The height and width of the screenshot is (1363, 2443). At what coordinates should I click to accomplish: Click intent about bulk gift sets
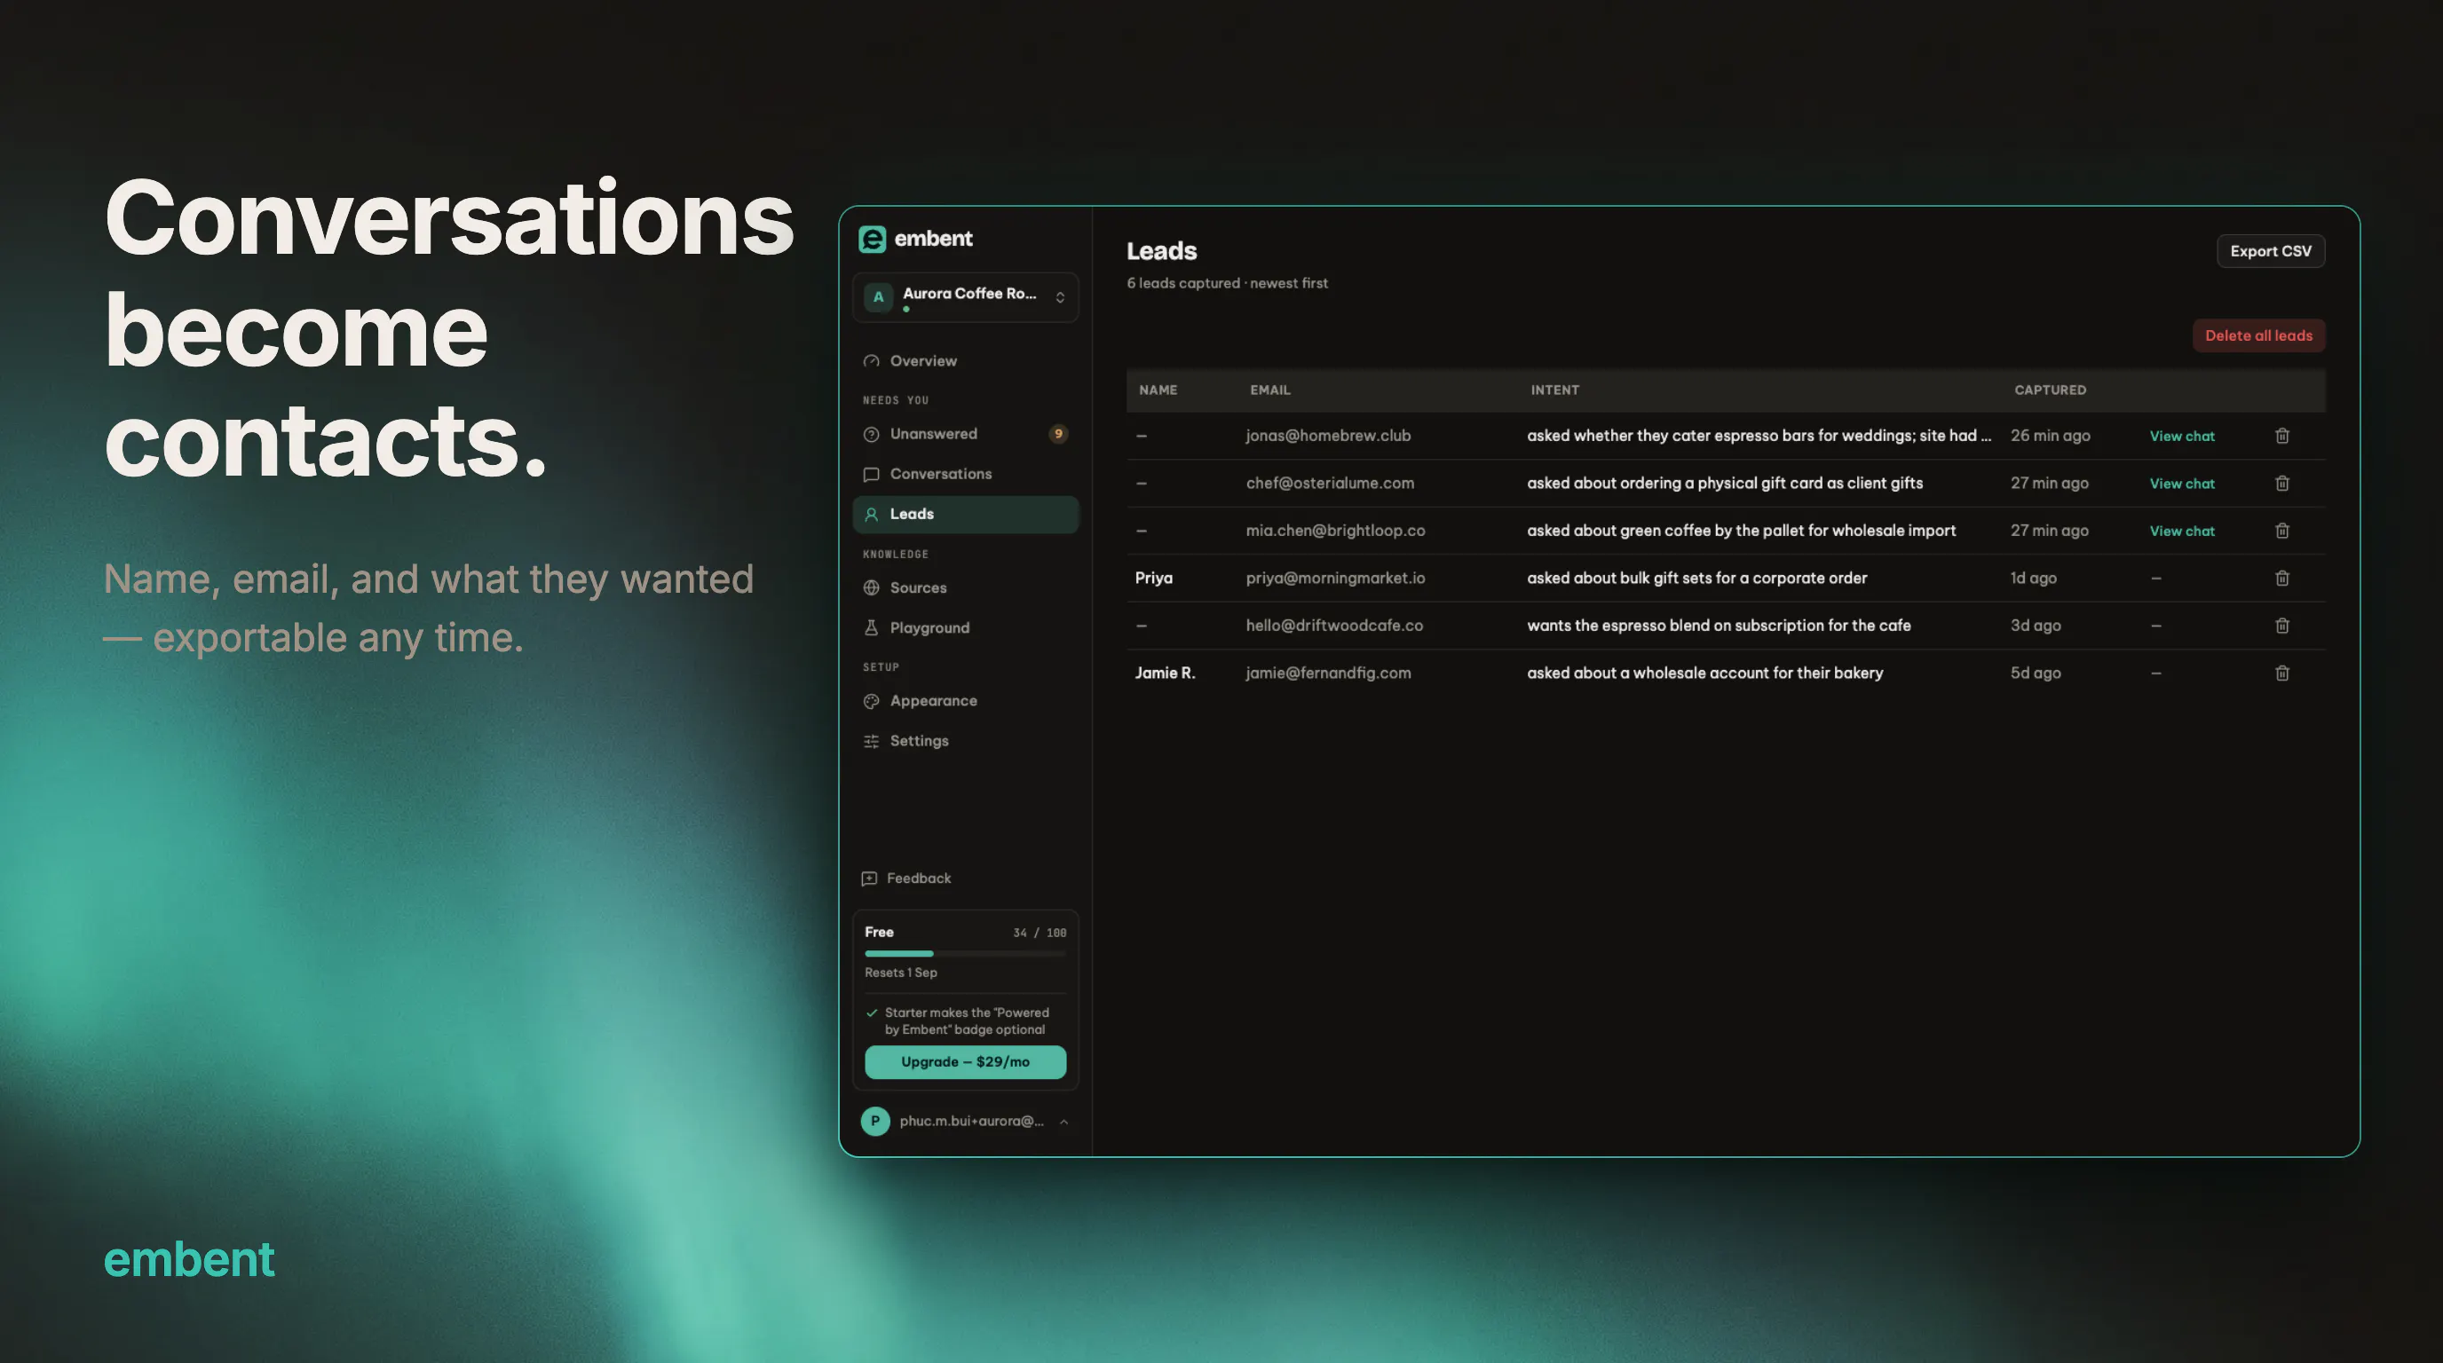pyautogui.click(x=1696, y=579)
